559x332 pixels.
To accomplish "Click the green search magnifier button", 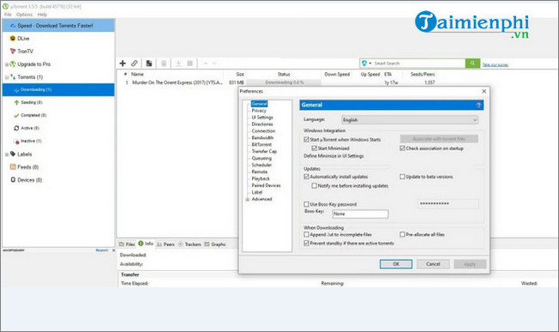I will [472, 63].
